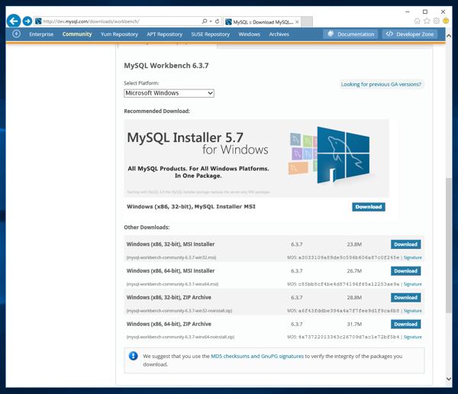The image size is (458, 394).
Task: Click the 23.8M size value
Action: coord(354,244)
